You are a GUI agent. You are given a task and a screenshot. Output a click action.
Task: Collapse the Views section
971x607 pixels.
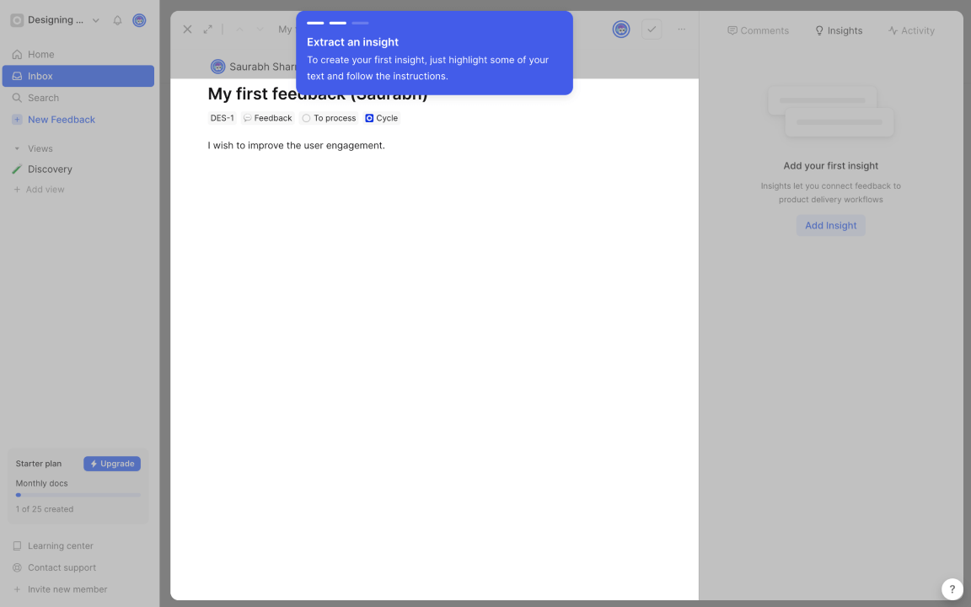click(x=17, y=148)
